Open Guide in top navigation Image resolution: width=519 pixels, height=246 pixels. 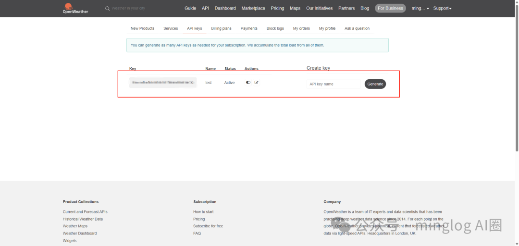click(x=190, y=8)
